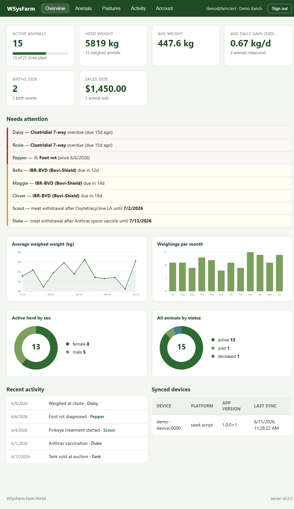
Task: Click the Avg Daily Gain 0.67 kg/d value
Action: point(251,43)
